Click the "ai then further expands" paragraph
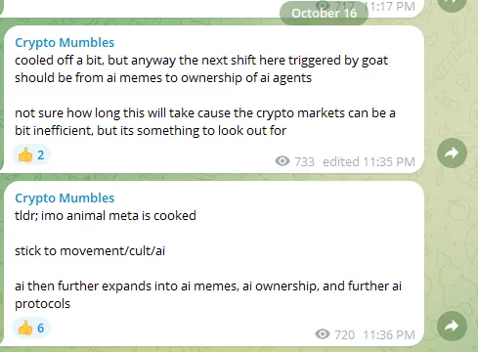The width and height of the screenshot is (478, 352). (x=208, y=294)
